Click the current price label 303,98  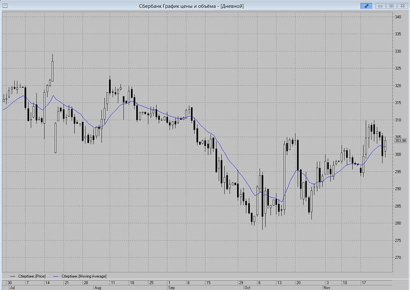[400, 140]
